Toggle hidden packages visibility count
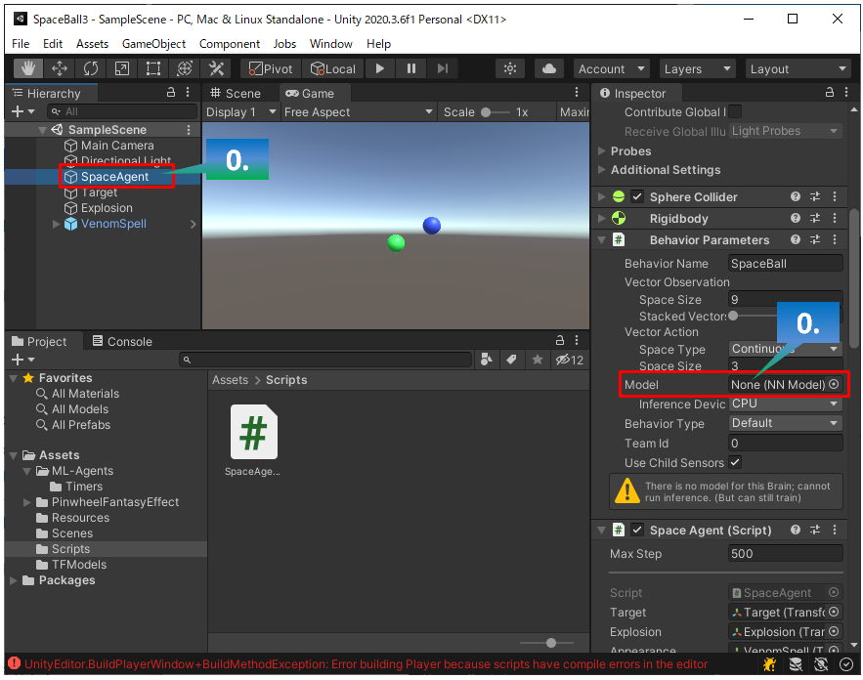 pos(570,360)
